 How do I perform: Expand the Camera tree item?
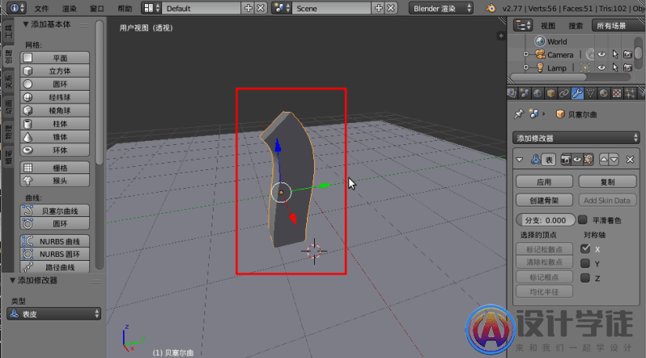point(525,54)
